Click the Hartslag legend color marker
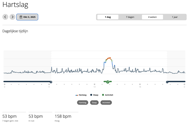This screenshot has height=126, width=191. (x=77, y=95)
